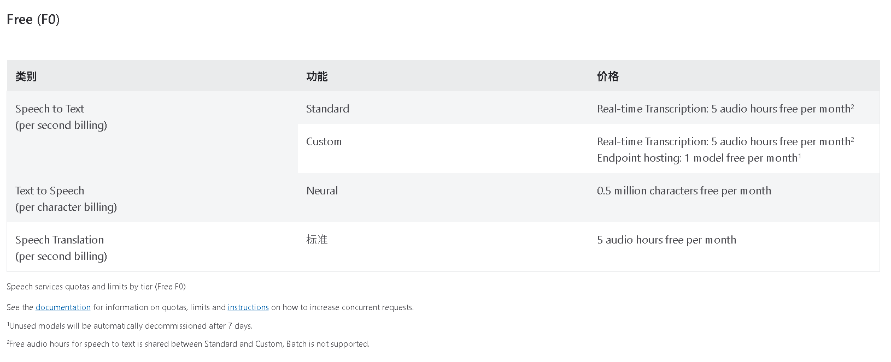Image resolution: width=891 pixels, height=362 pixels.
Task: Click the Free (F0) heading
Action: [x=33, y=20]
